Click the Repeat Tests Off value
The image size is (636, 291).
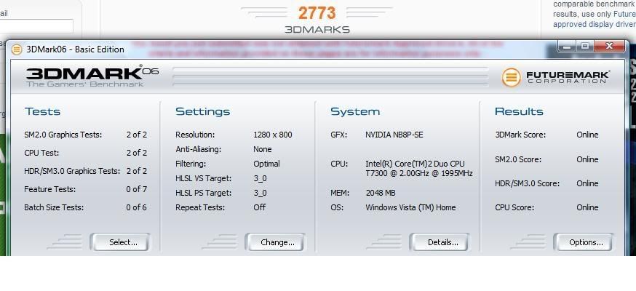coord(260,207)
